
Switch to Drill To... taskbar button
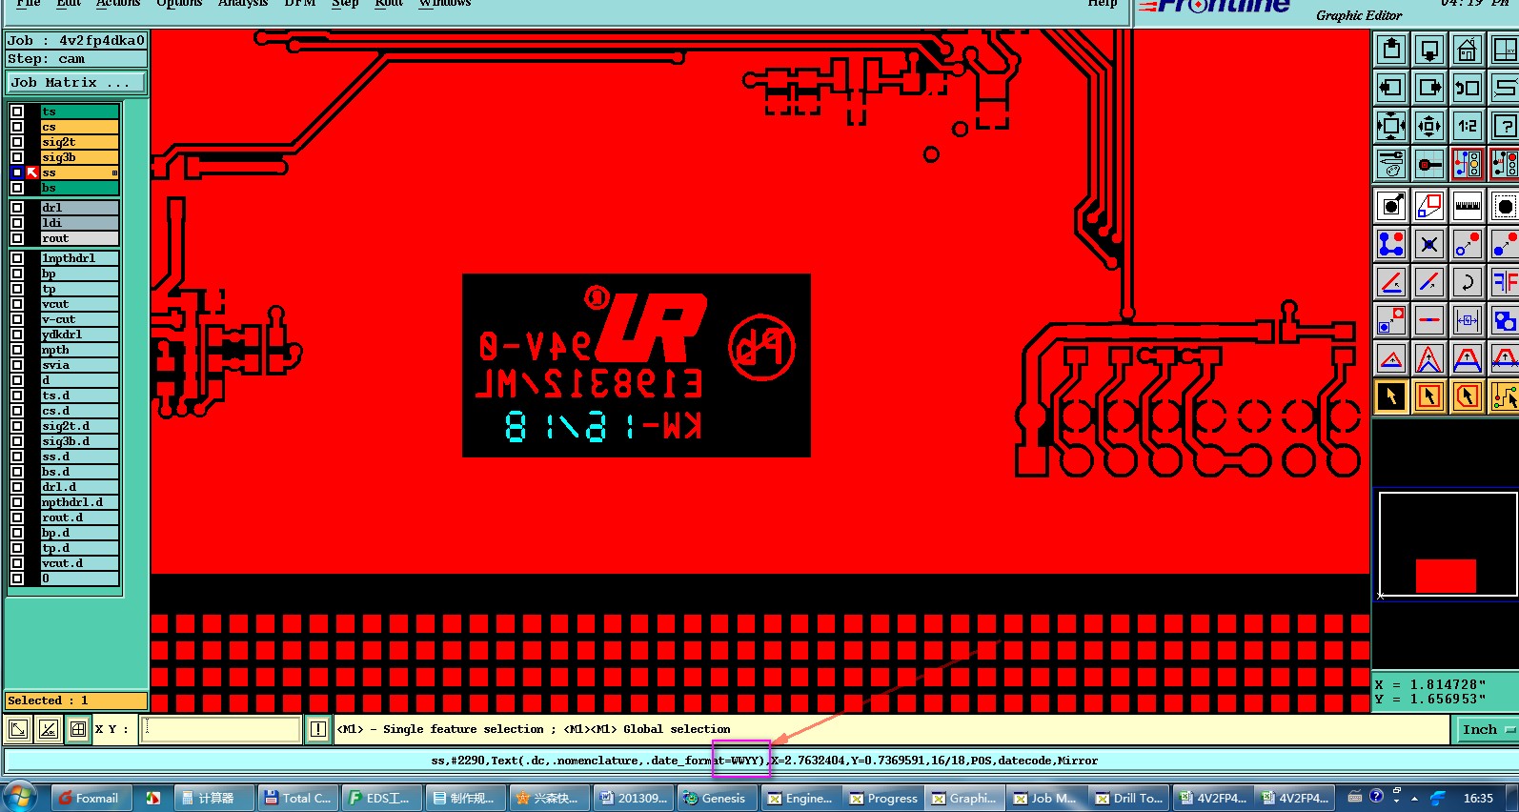(x=1130, y=798)
